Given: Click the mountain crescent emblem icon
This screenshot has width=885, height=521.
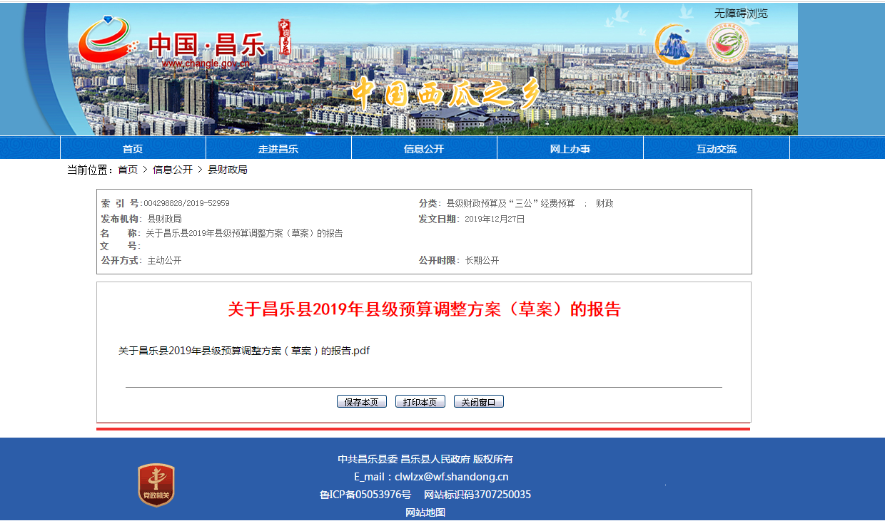Looking at the screenshot, I should (674, 44).
